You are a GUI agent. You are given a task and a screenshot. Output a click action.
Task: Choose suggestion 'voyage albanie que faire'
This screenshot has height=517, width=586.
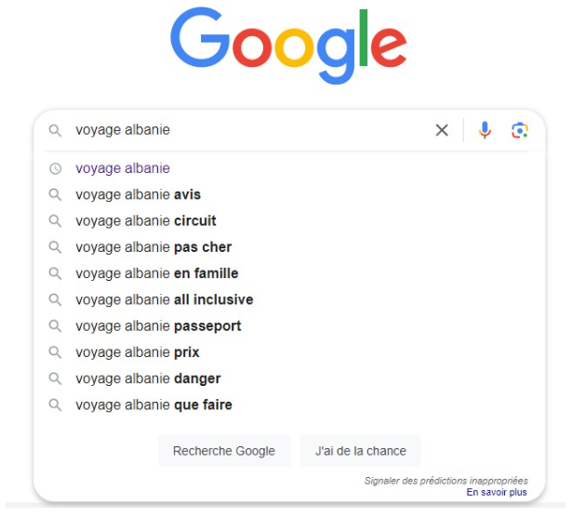coord(153,404)
